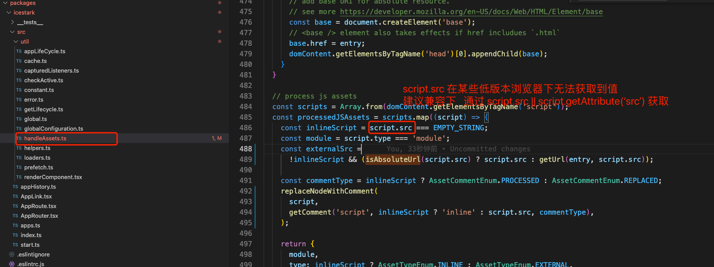Screen dimensions: 714x267
Task: Open AppLink.tsx file
Action: click(36, 196)
